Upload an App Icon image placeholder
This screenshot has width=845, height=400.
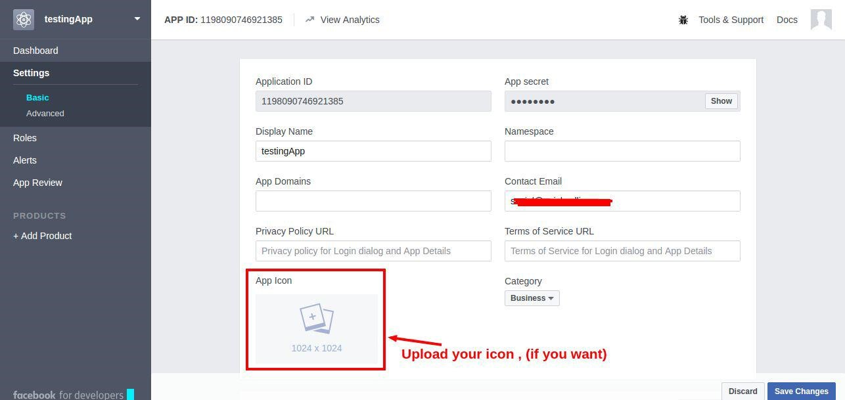(x=317, y=328)
